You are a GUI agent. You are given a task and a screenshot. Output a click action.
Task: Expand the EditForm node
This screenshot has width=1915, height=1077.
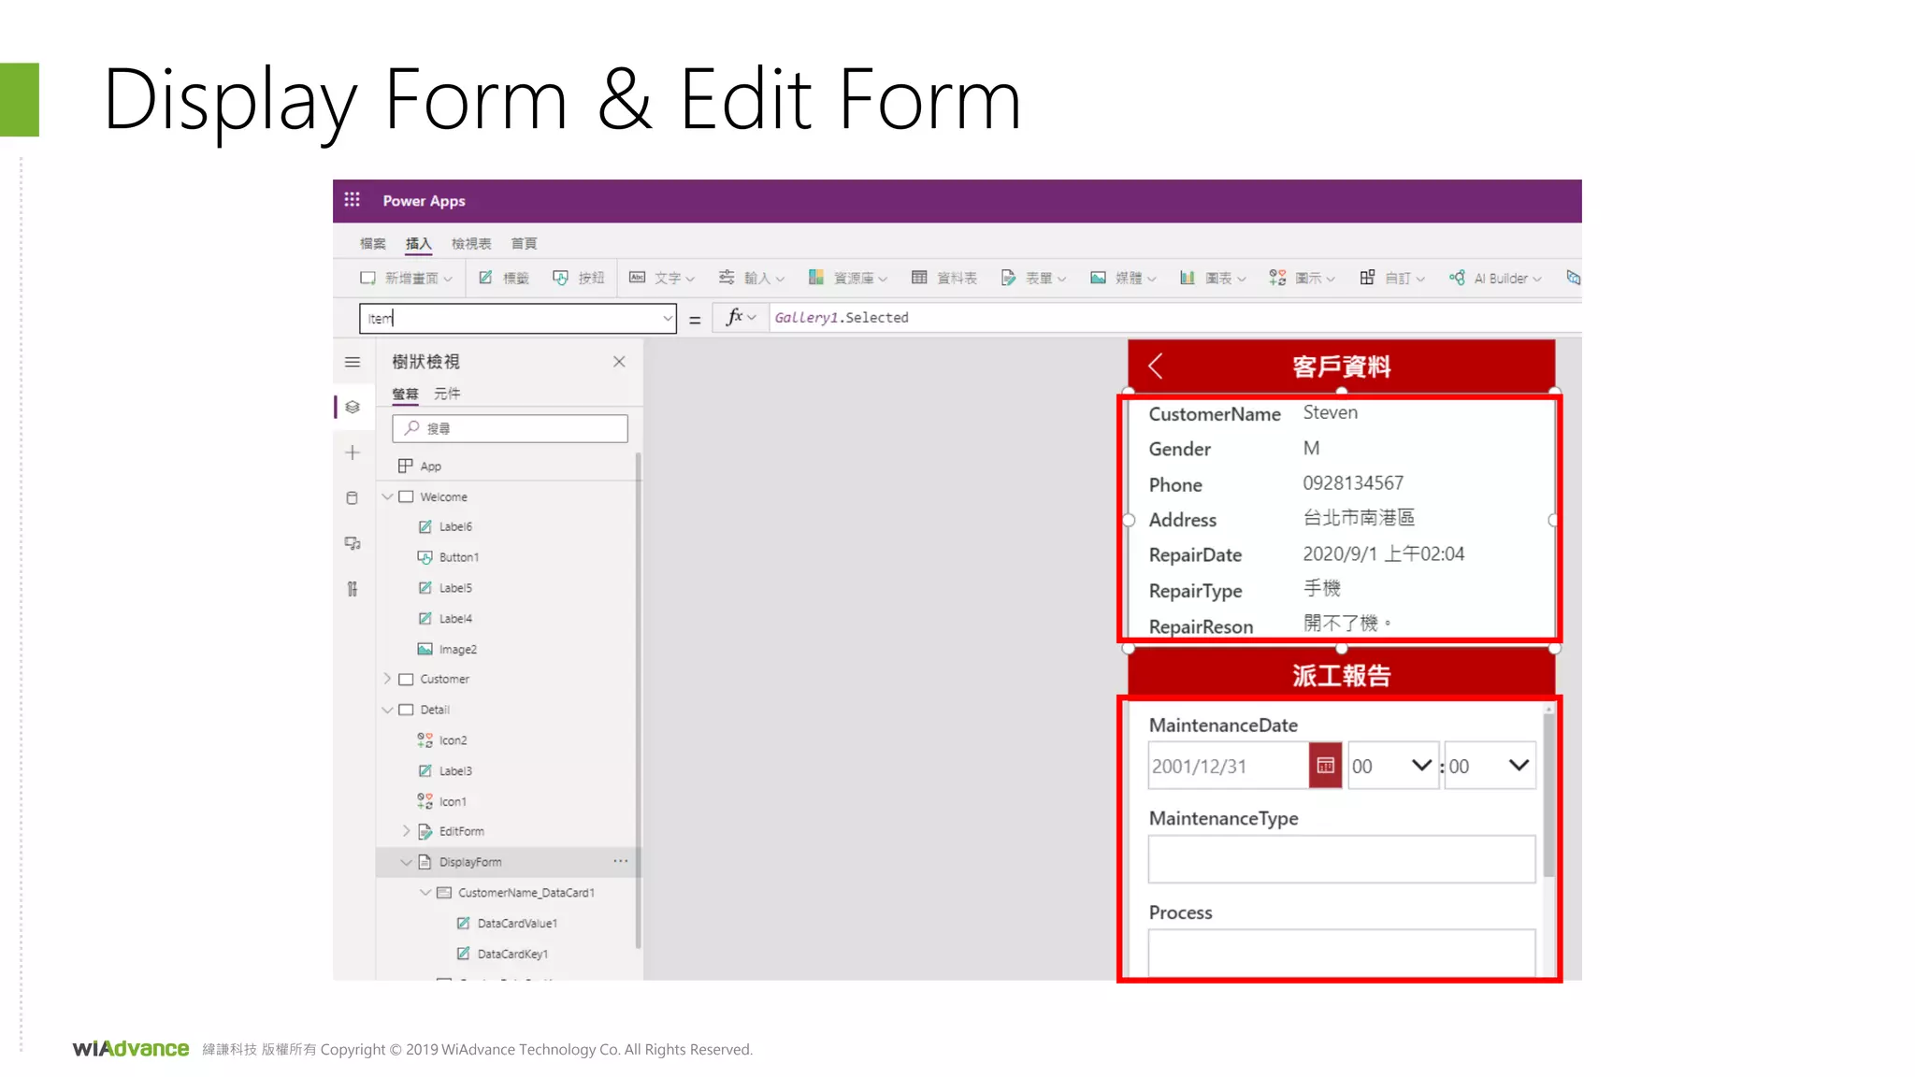click(x=407, y=830)
